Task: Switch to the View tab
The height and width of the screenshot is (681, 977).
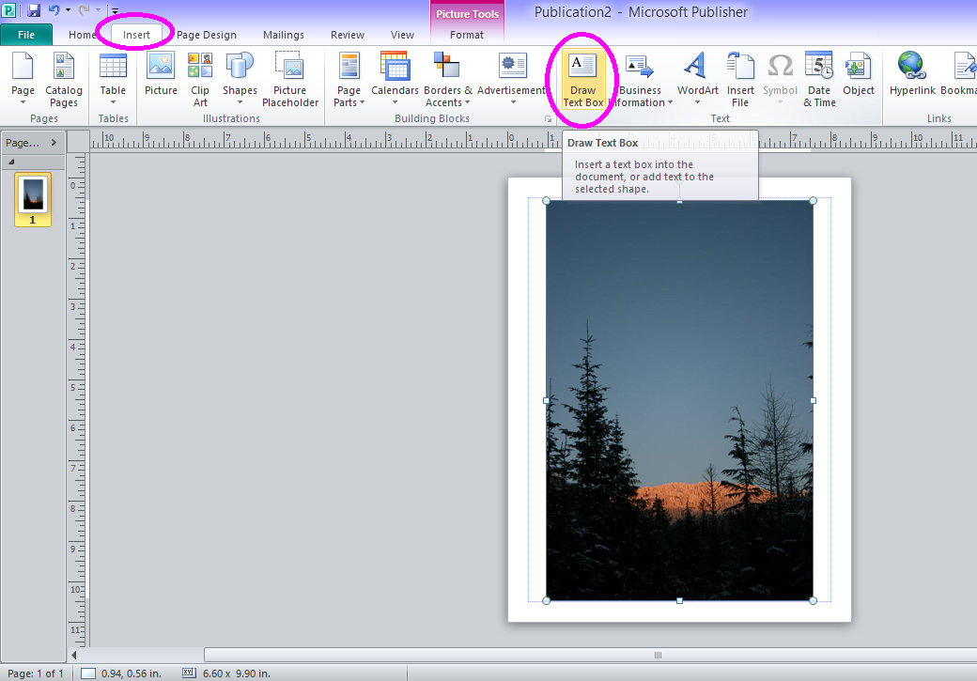Action: coord(402,35)
